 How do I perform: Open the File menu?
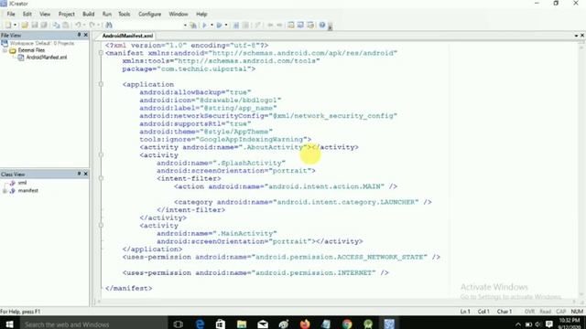11,15
